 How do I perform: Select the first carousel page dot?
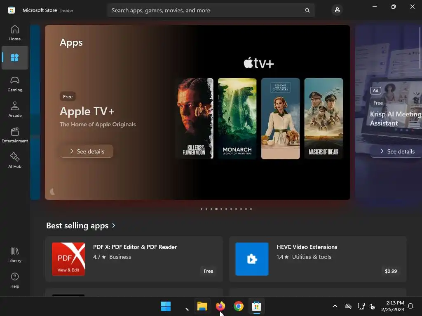(x=201, y=209)
